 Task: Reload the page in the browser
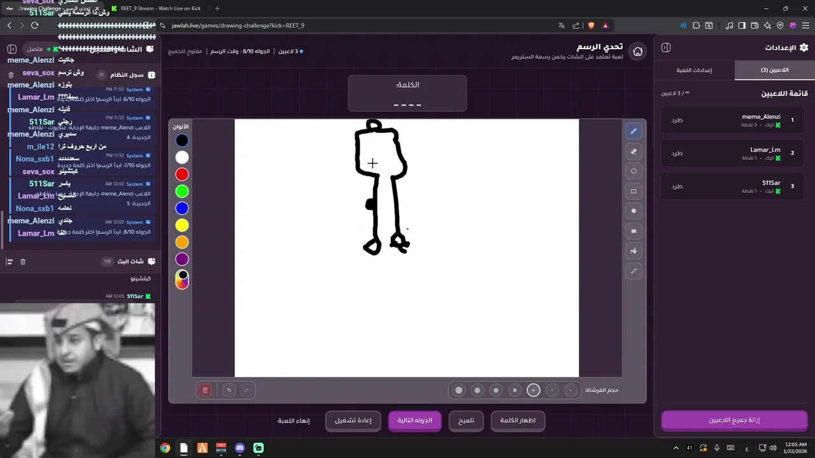tap(34, 25)
